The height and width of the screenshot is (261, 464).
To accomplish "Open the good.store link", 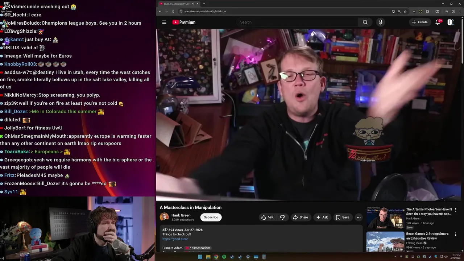I will (x=175, y=239).
